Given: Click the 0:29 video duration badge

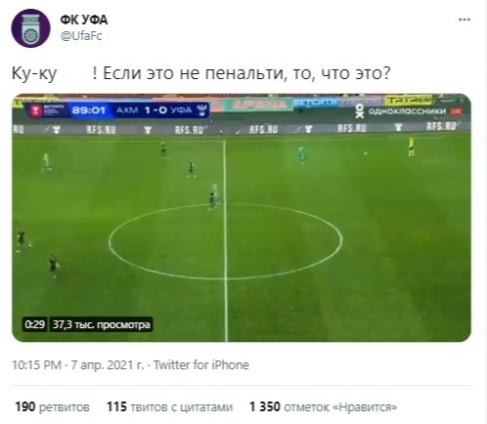Looking at the screenshot, I should pyautogui.click(x=34, y=324).
